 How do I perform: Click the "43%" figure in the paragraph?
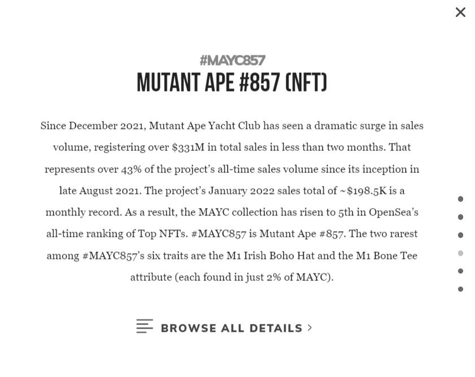tap(131, 169)
